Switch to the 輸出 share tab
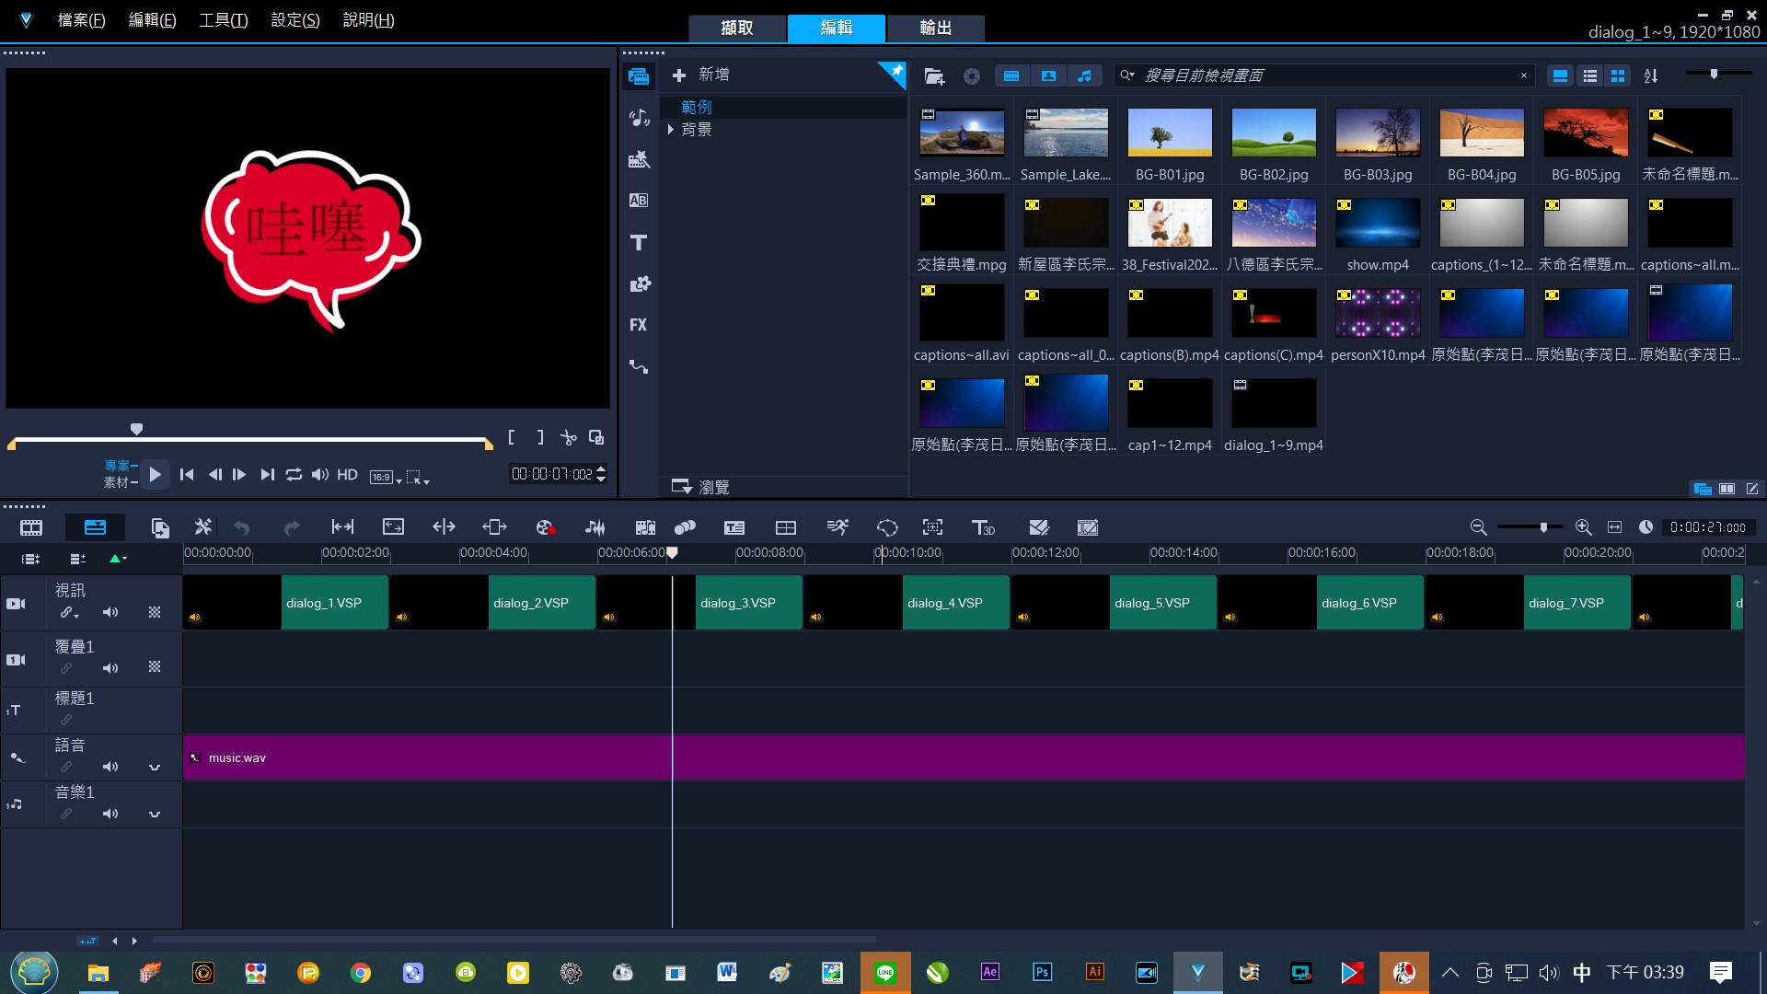This screenshot has height=994, width=1767. [935, 28]
